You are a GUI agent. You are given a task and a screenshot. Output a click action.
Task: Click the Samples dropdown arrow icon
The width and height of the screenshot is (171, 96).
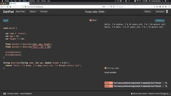click(167, 11)
